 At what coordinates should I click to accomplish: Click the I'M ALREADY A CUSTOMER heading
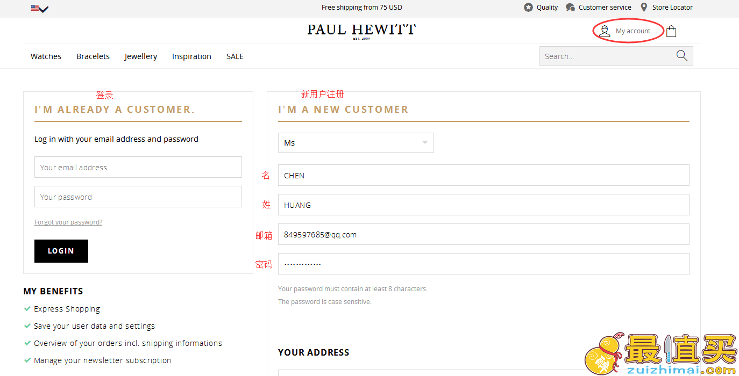(x=115, y=110)
